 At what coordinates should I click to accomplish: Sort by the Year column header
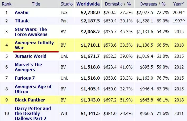pos(179,4)
